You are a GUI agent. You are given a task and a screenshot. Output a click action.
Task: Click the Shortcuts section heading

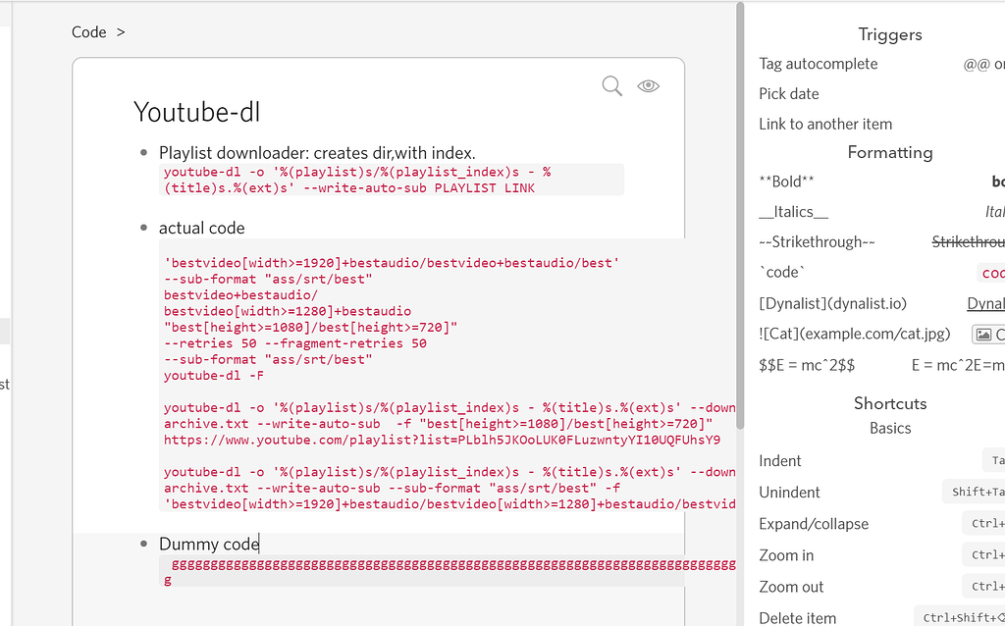(x=889, y=403)
